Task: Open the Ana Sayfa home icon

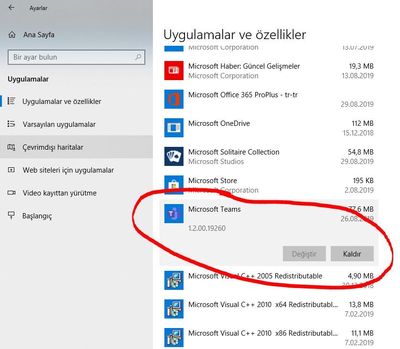Action: [12, 35]
